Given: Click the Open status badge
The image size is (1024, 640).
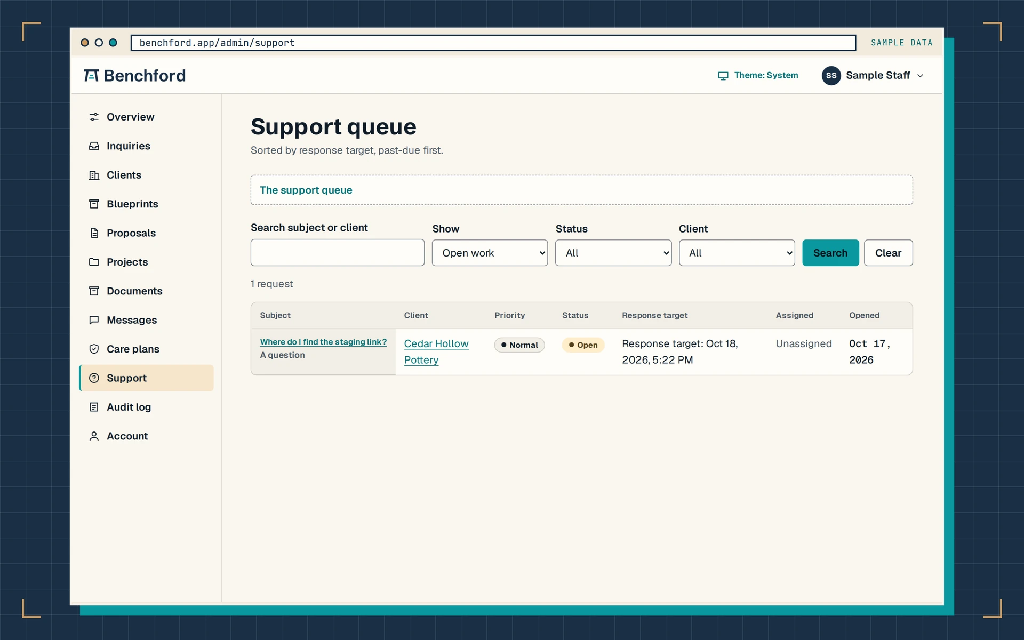Looking at the screenshot, I should [x=583, y=345].
